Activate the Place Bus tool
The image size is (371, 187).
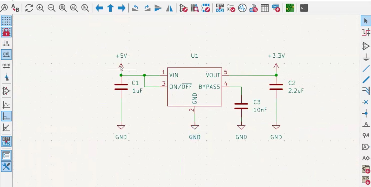[x=365, y=80]
